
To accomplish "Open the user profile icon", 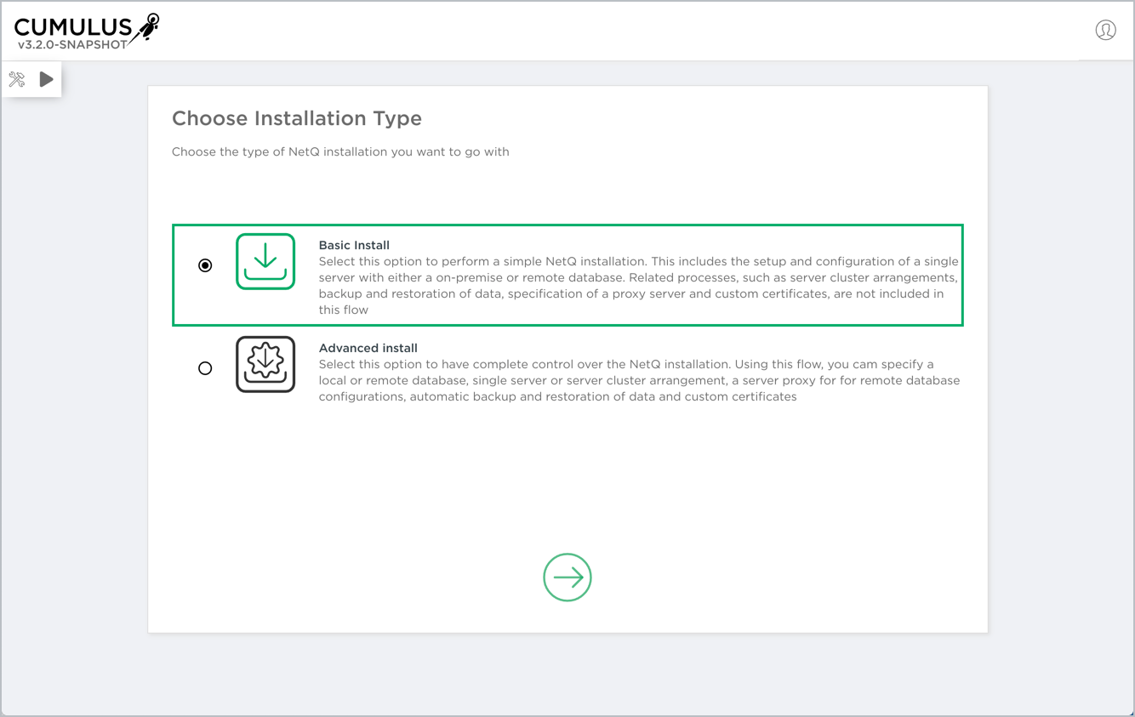I will click(1105, 31).
